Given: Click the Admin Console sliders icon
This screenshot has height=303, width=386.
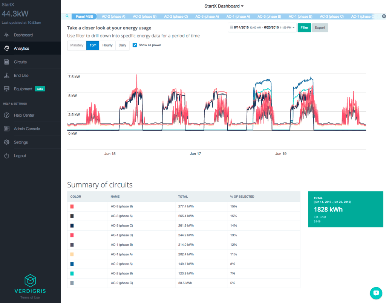Looking at the screenshot, I should pos(6,129).
